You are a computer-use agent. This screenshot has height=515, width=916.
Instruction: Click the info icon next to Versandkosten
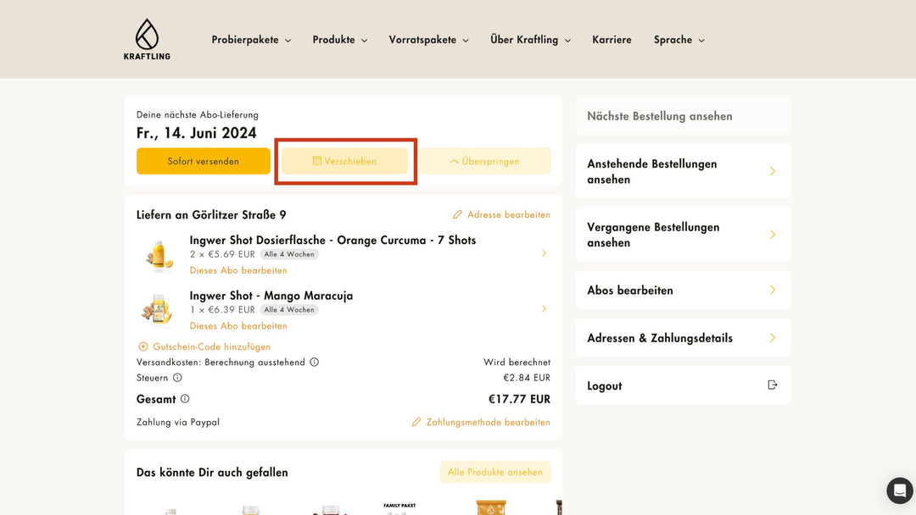[x=314, y=363]
